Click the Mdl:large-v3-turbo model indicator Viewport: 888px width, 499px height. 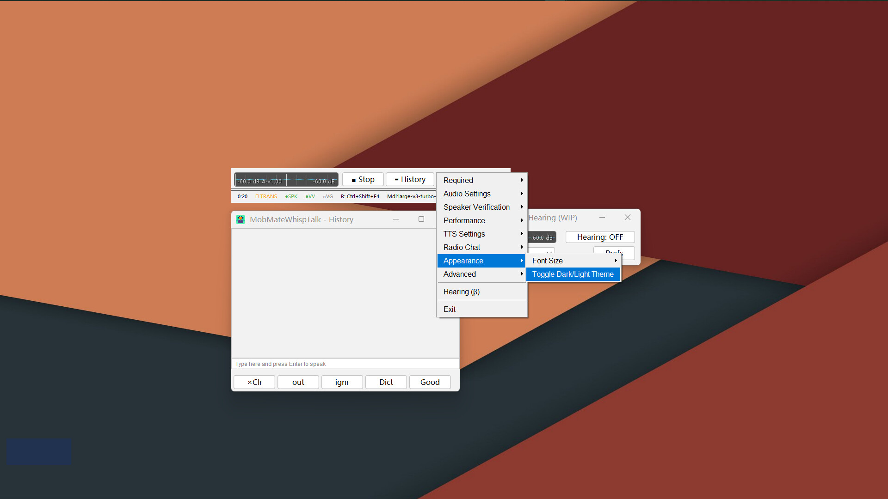[411, 196]
